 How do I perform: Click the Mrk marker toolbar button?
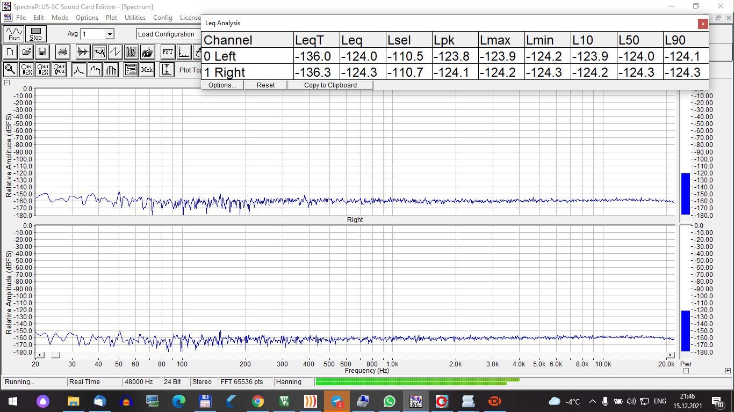coord(147,70)
